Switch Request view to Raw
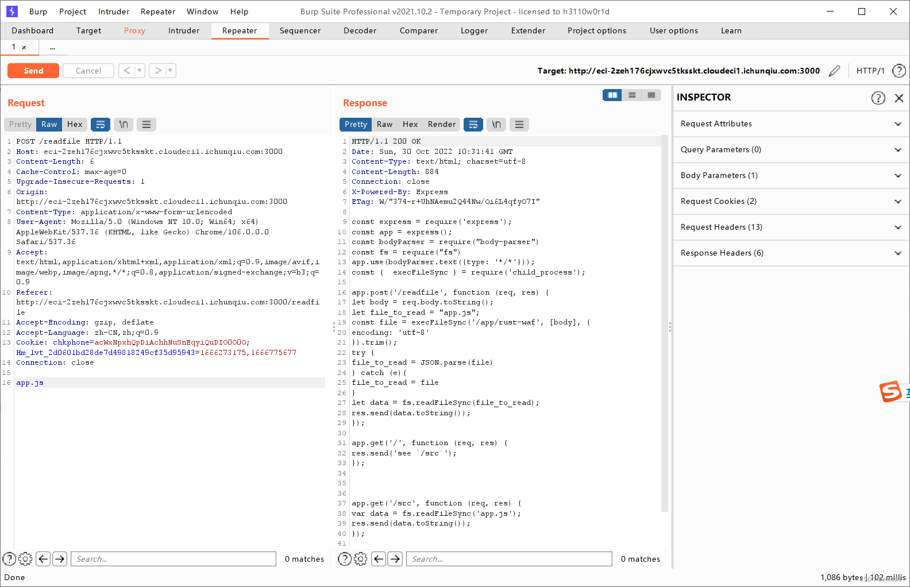910x587 pixels. pos(49,124)
